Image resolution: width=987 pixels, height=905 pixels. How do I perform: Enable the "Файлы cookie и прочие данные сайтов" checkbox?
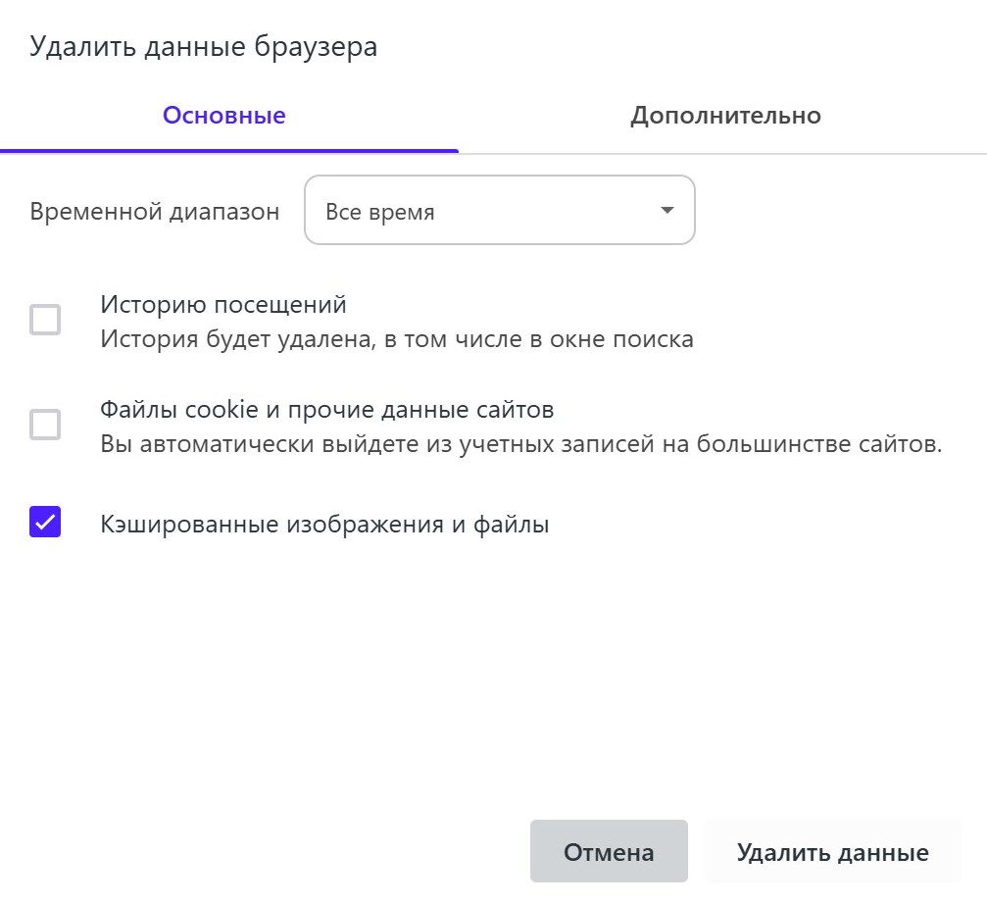(45, 425)
